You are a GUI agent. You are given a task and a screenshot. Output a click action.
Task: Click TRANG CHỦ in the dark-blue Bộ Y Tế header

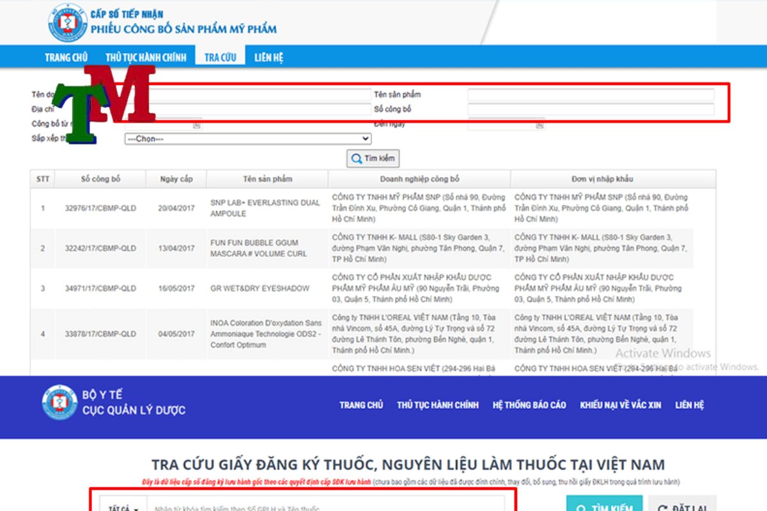click(360, 405)
